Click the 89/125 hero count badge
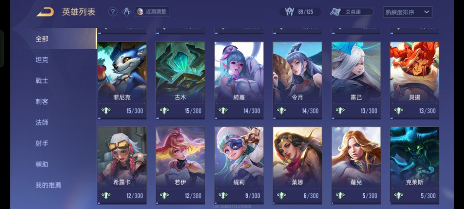The width and height of the screenshot is (464, 209). (x=300, y=12)
